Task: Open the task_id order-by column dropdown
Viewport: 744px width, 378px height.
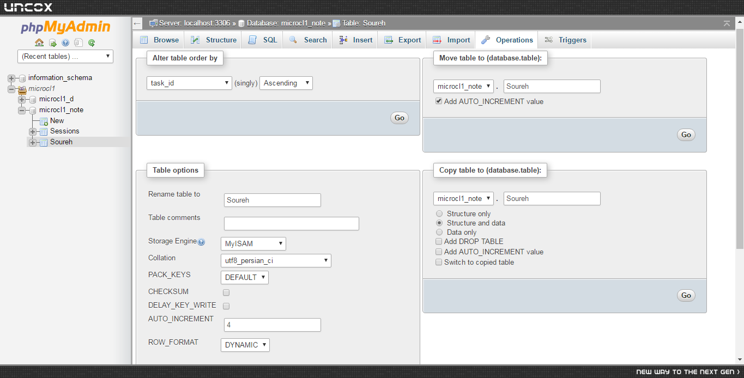Action: click(x=190, y=83)
